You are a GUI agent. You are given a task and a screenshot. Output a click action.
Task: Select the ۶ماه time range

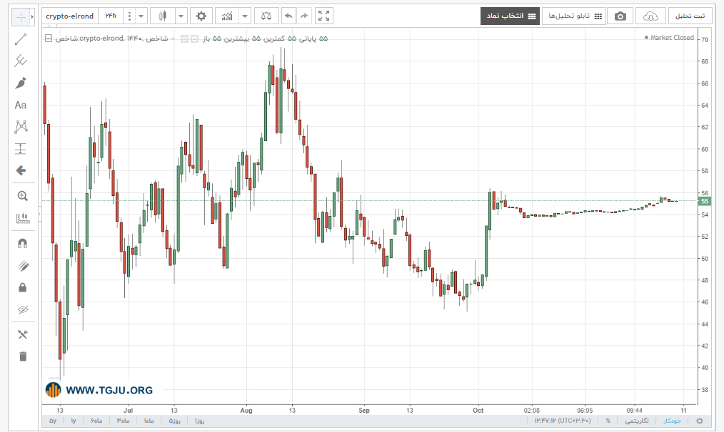click(x=96, y=421)
